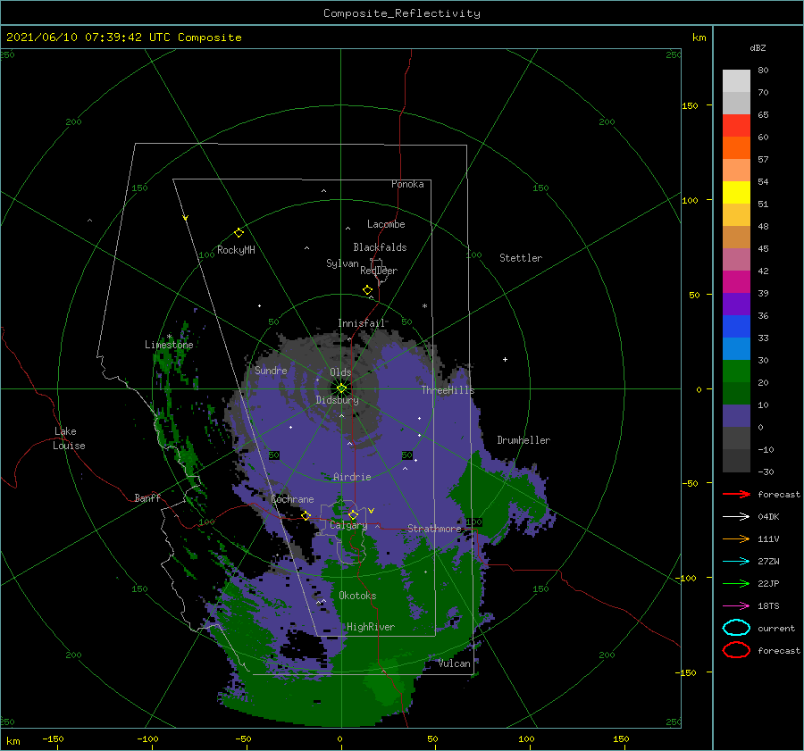Pick the orange 57–60 dBZ swatch

(736, 147)
